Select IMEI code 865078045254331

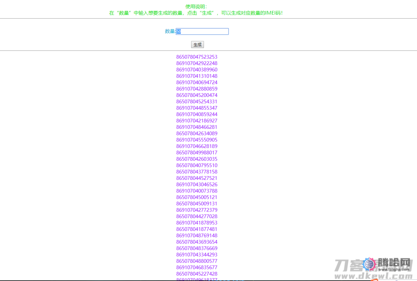click(x=197, y=101)
